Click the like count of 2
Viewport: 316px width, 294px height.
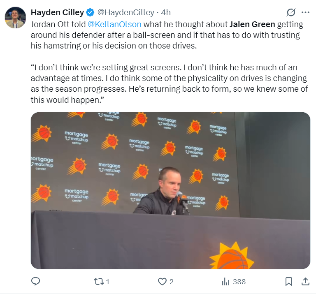coord(171,282)
